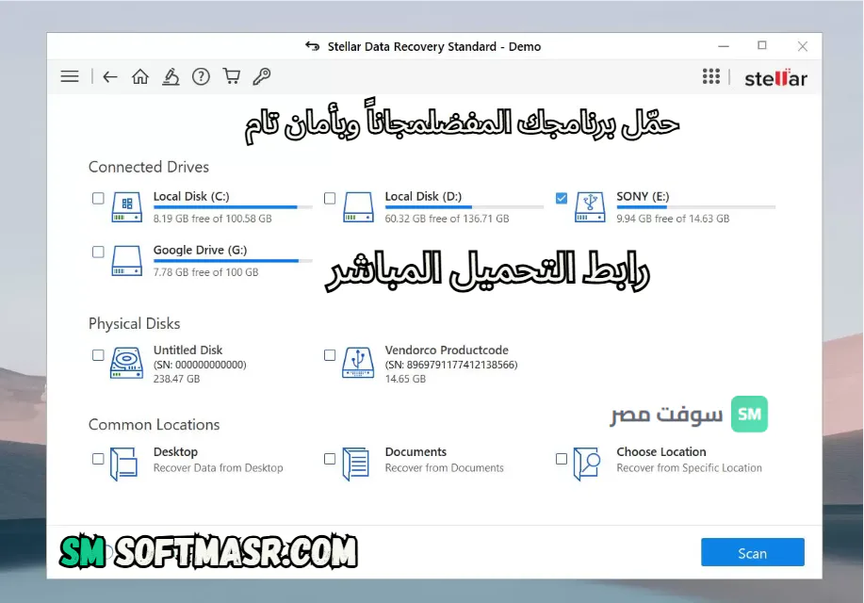Click the Desktop location icon
864x603 pixels.
pyautogui.click(x=124, y=464)
